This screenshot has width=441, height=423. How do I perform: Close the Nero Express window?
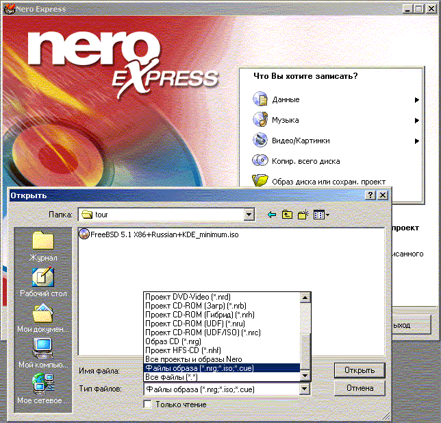pos(431,9)
